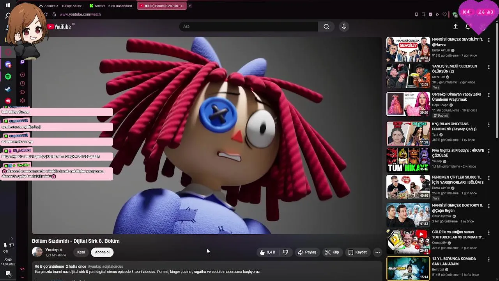
Task: Open extensions cube icon in sidebar
Action: (x=23, y=92)
